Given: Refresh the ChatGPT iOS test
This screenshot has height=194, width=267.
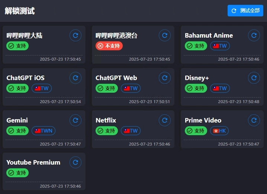Looking at the screenshot, I should pyautogui.click(x=75, y=78).
